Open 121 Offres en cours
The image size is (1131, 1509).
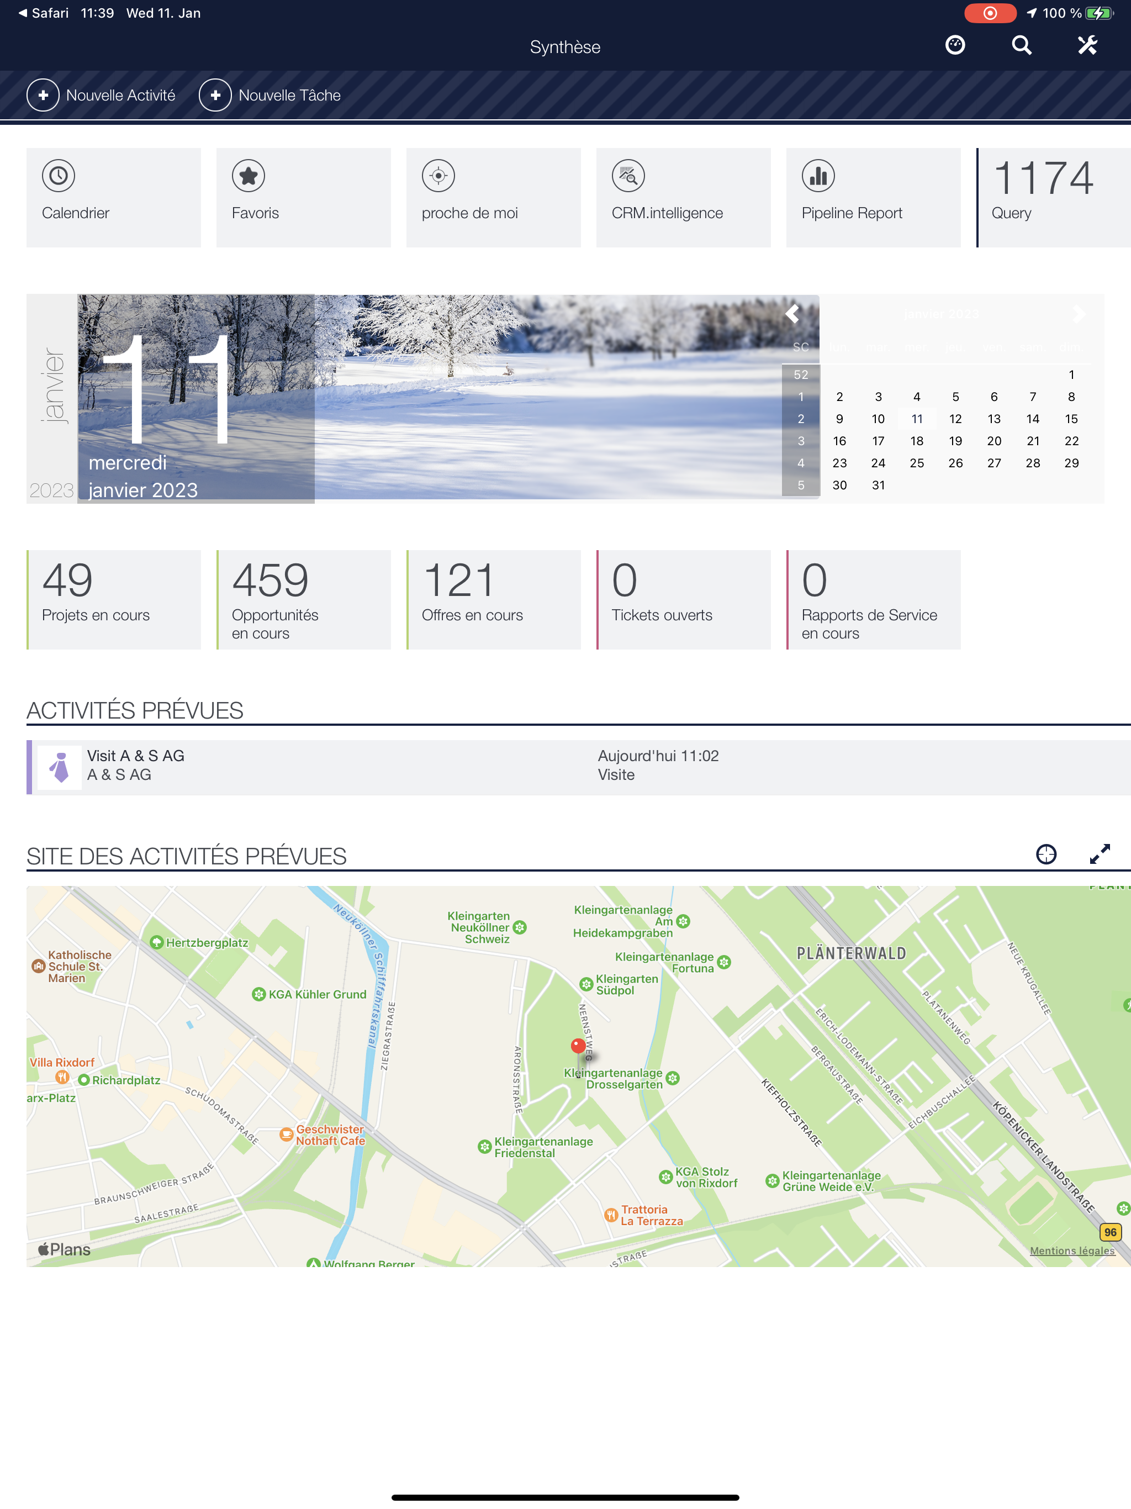click(493, 600)
